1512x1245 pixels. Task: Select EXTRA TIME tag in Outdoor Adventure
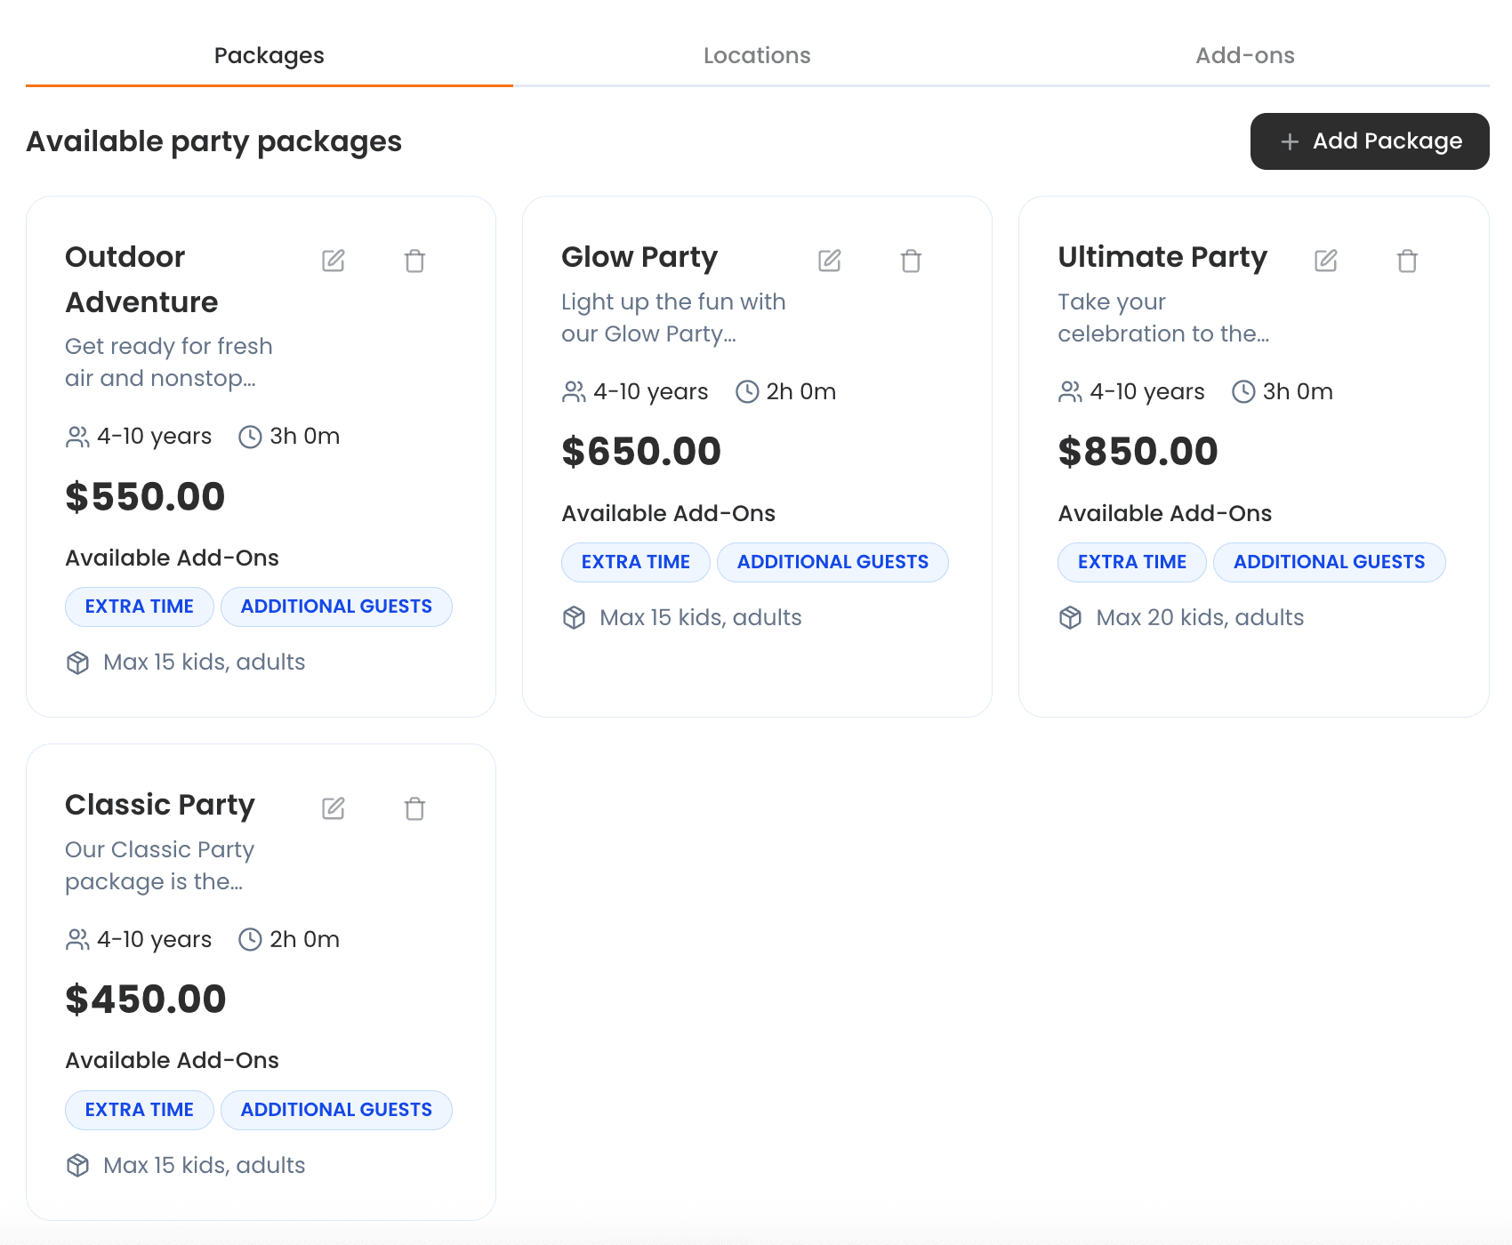pos(140,606)
